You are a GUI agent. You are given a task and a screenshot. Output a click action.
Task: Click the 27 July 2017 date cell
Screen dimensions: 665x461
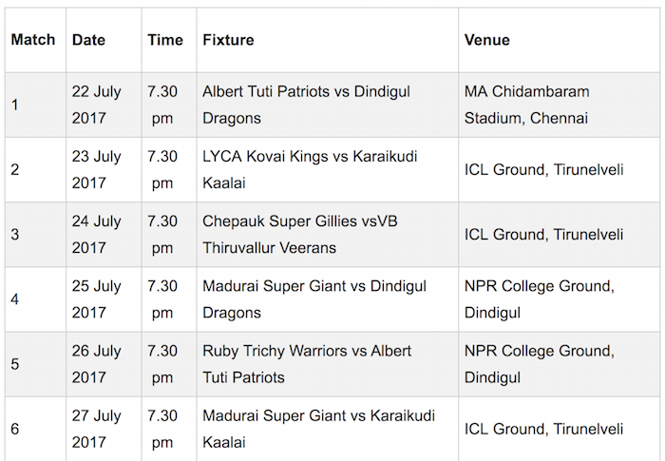(x=97, y=428)
